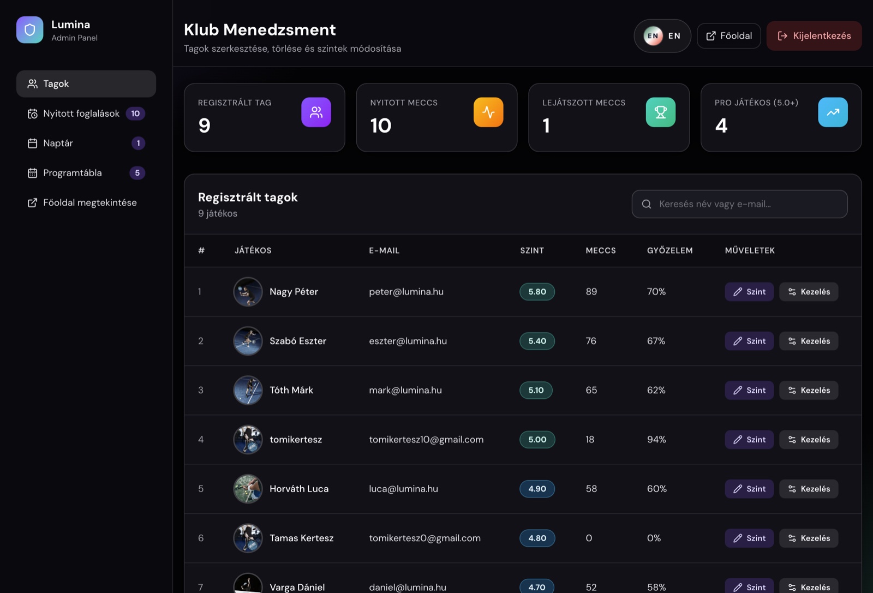Click the Kezelés button for Tamas Kertesz

pyautogui.click(x=809, y=538)
